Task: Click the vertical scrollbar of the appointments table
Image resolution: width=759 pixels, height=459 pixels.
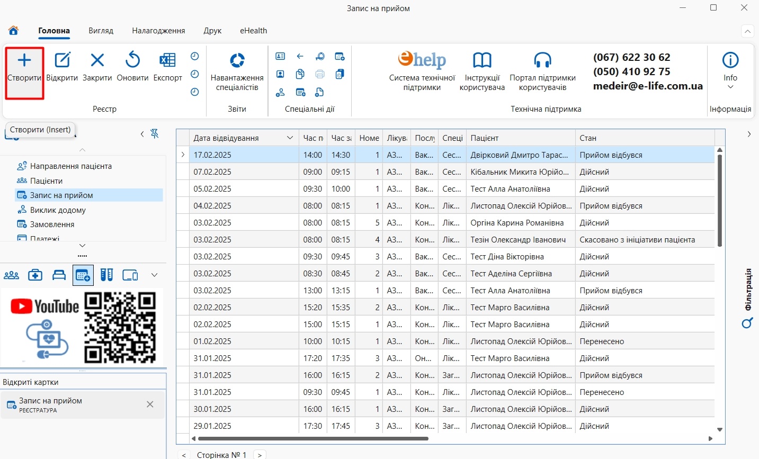Action: click(720, 201)
